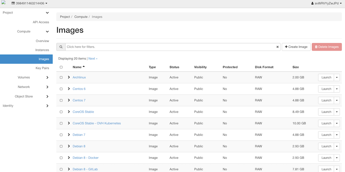
Task: Click the broken logo image at top left
Action: [x=3, y=2]
